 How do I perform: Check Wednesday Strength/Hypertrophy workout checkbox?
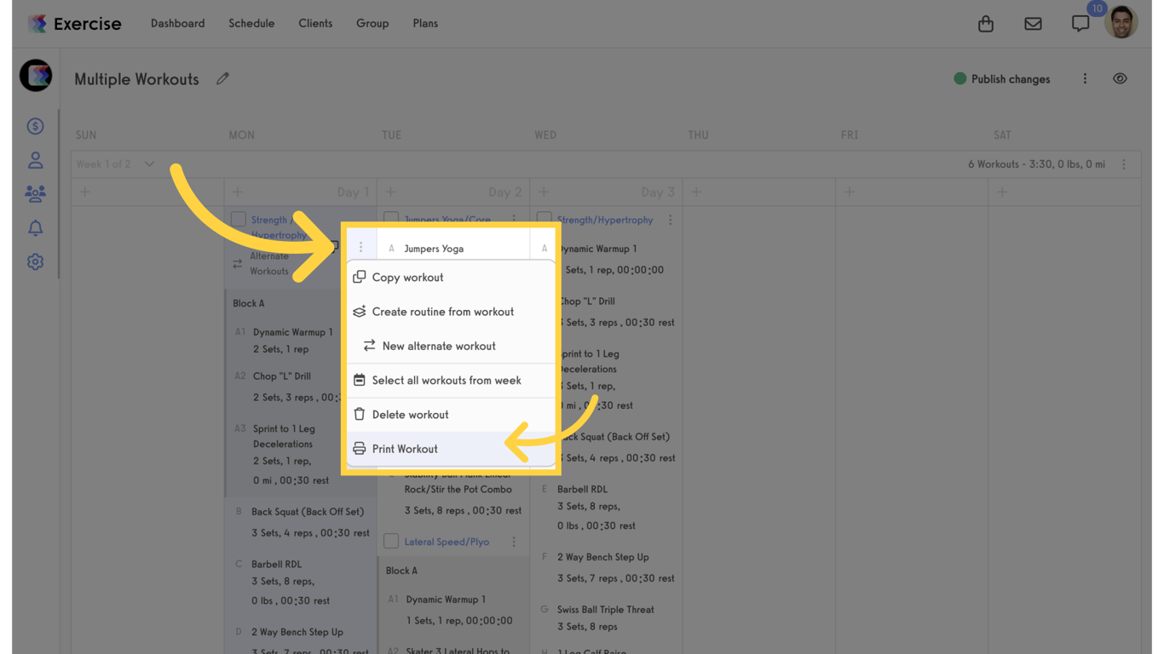point(544,220)
